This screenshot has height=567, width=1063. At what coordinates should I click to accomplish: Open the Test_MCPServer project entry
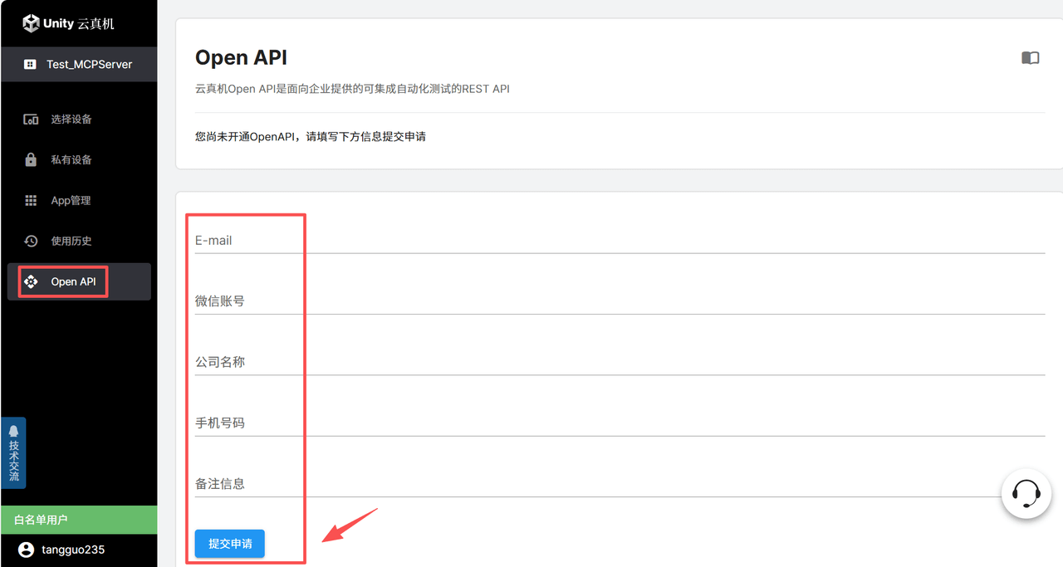(79, 64)
